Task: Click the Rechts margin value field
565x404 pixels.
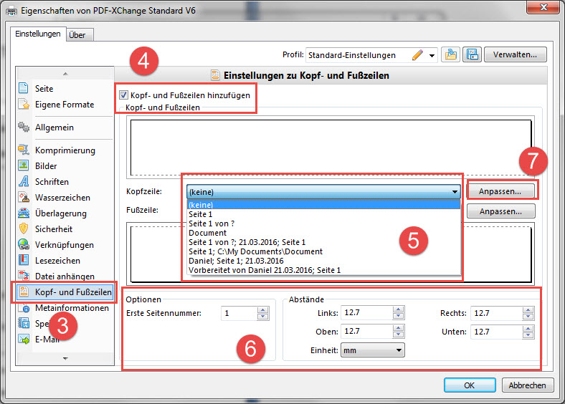Action: [x=497, y=313]
